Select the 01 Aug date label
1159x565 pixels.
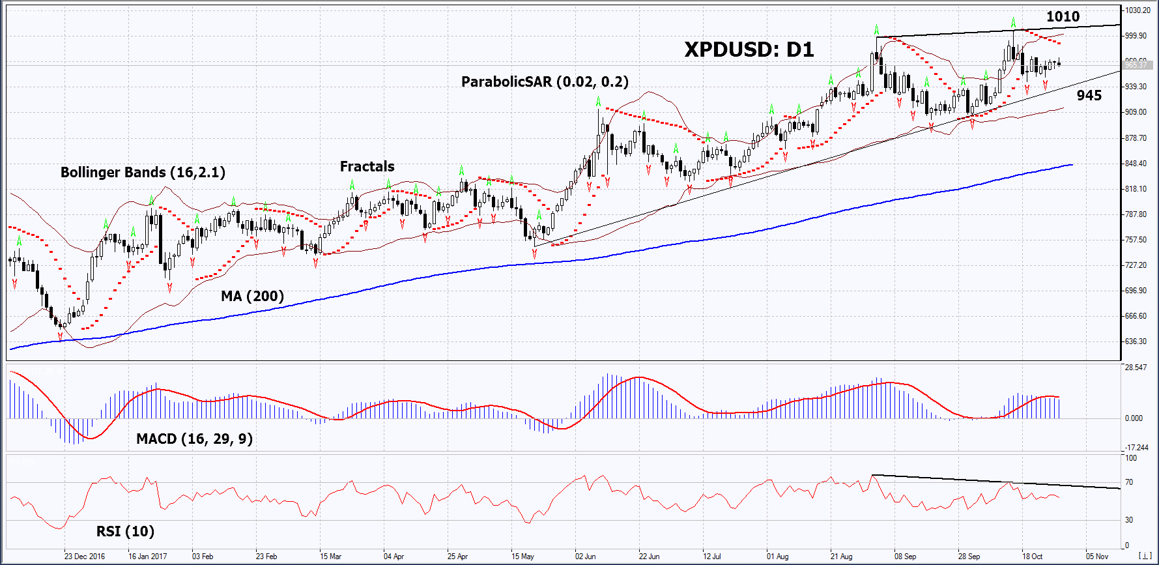(777, 557)
